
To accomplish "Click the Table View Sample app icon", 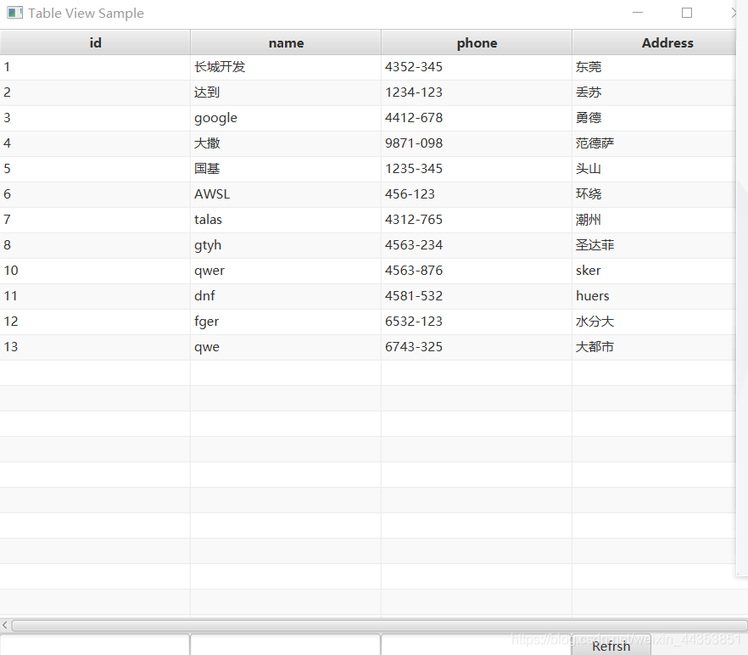I will (14, 13).
